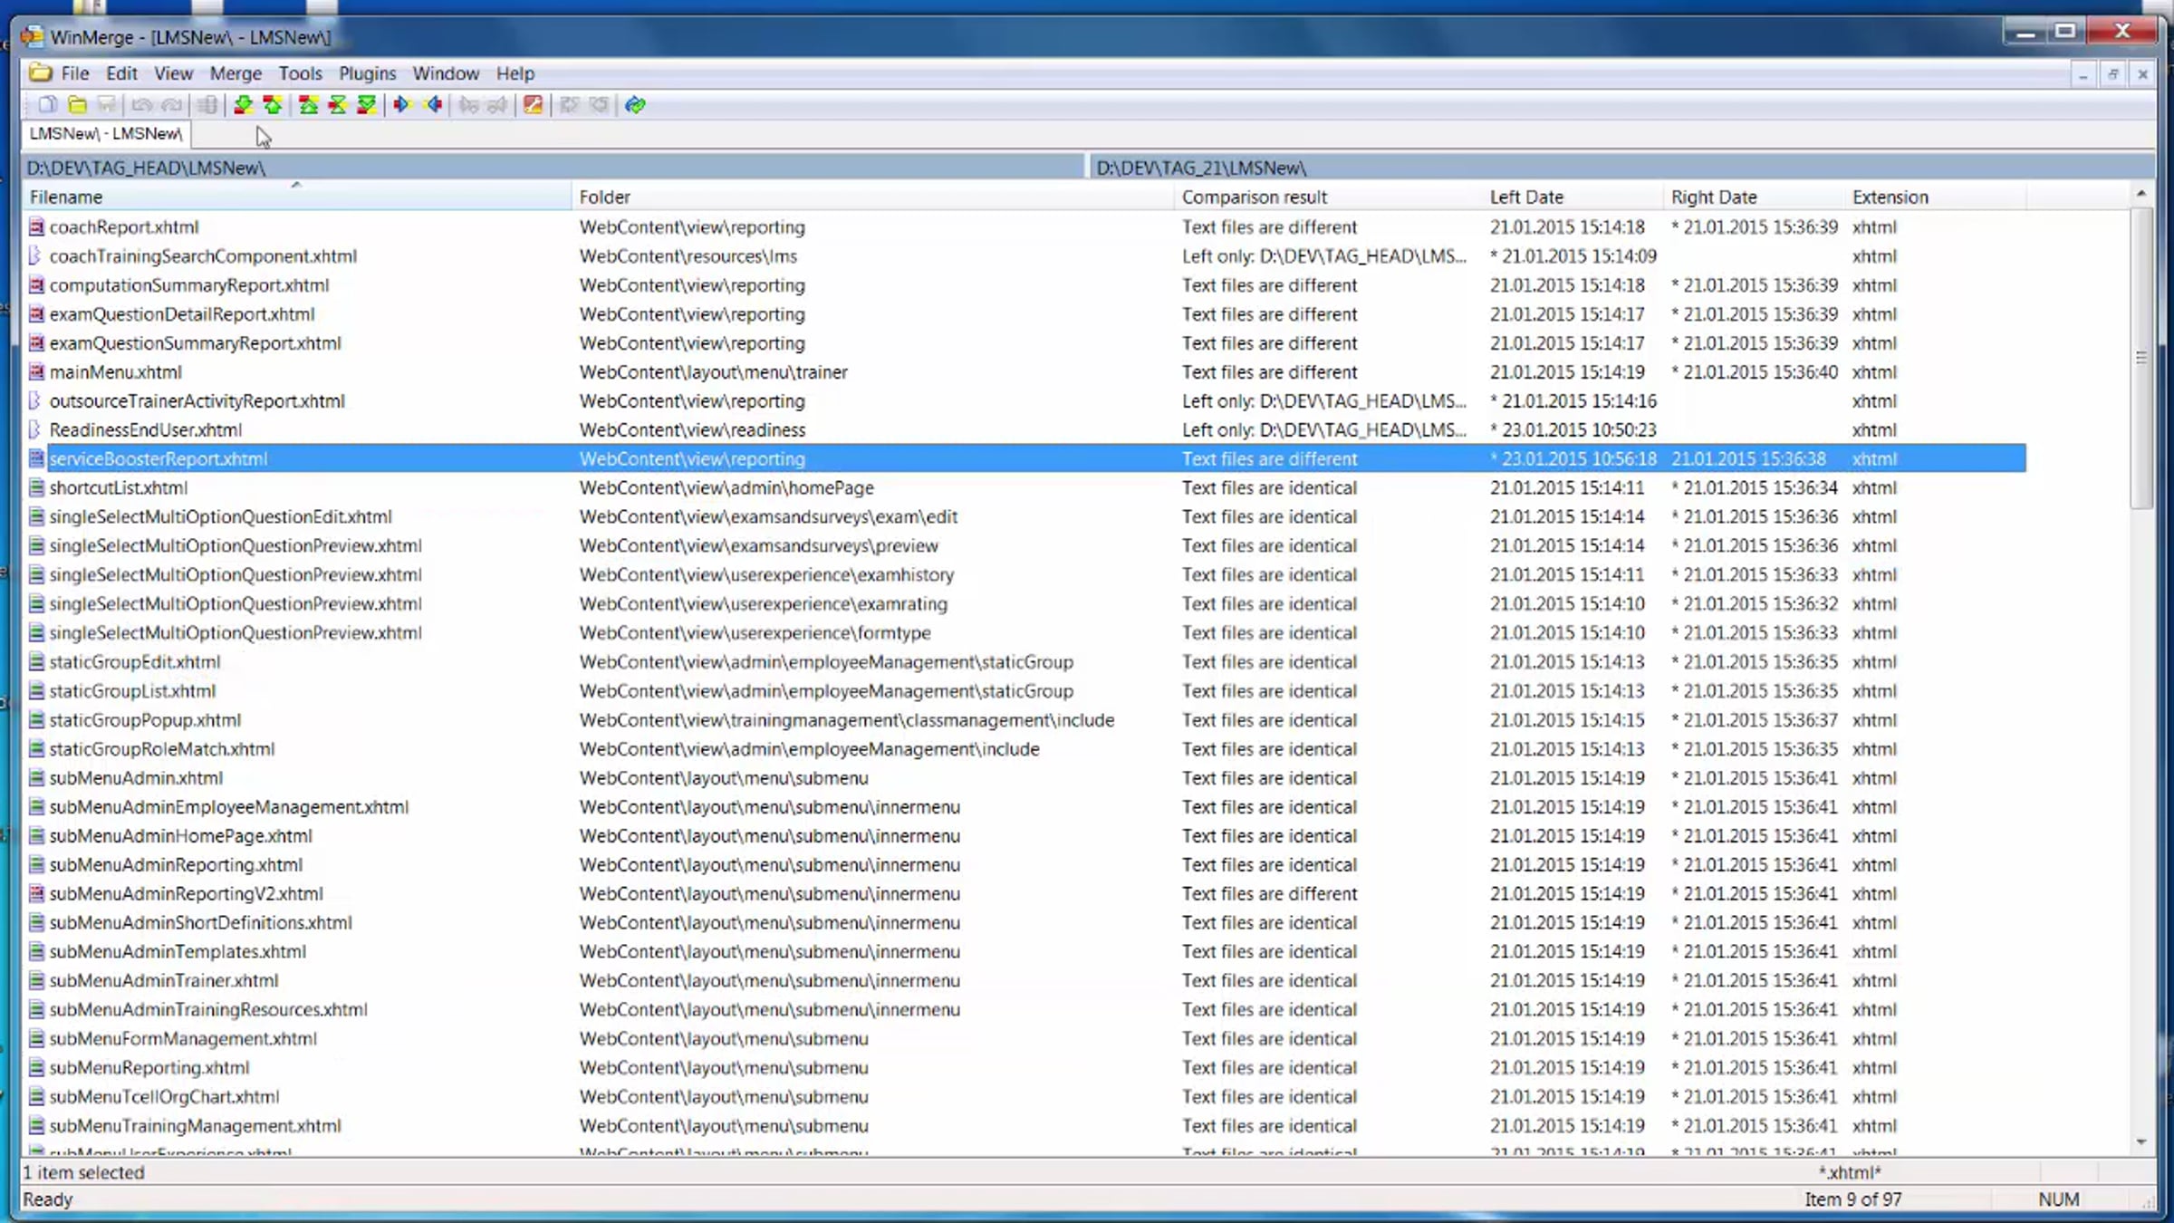2174x1223 pixels.
Task: Click the Copy to Left blue arrow icon
Action: (433, 105)
